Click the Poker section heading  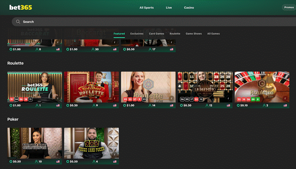pyautogui.click(x=13, y=119)
